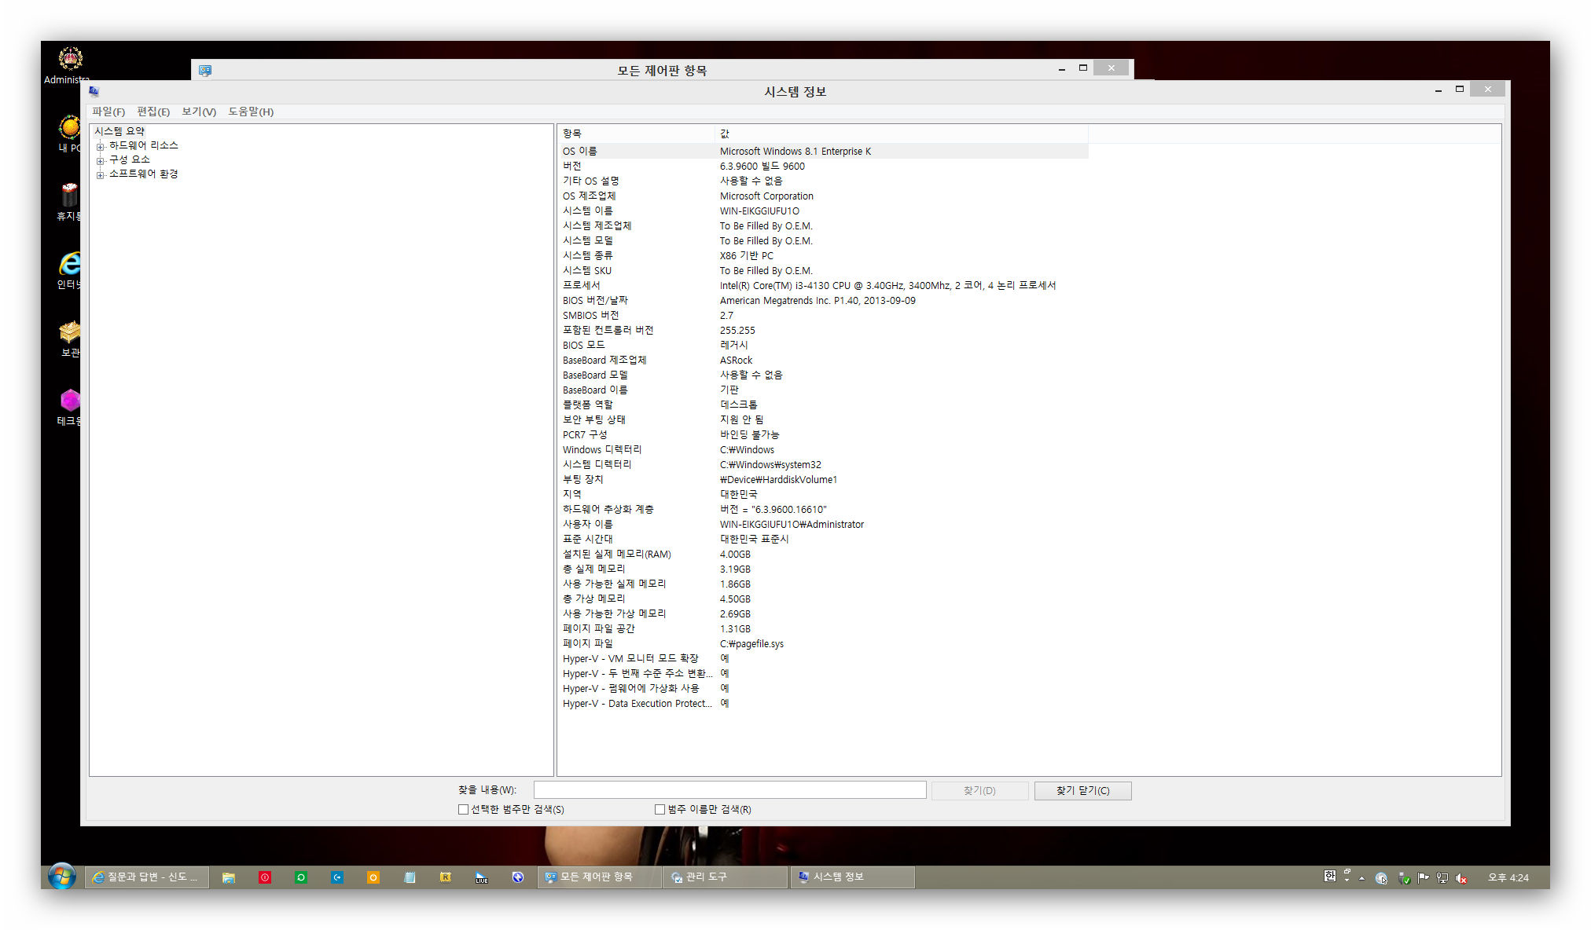1591x930 pixels.
Task: Open the purple hexagon desktop icon
Action: point(69,407)
